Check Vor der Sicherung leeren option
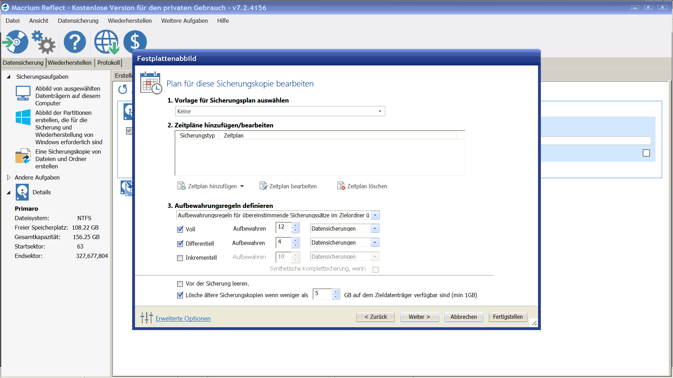673x378 pixels. pyautogui.click(x=180, y=284)
